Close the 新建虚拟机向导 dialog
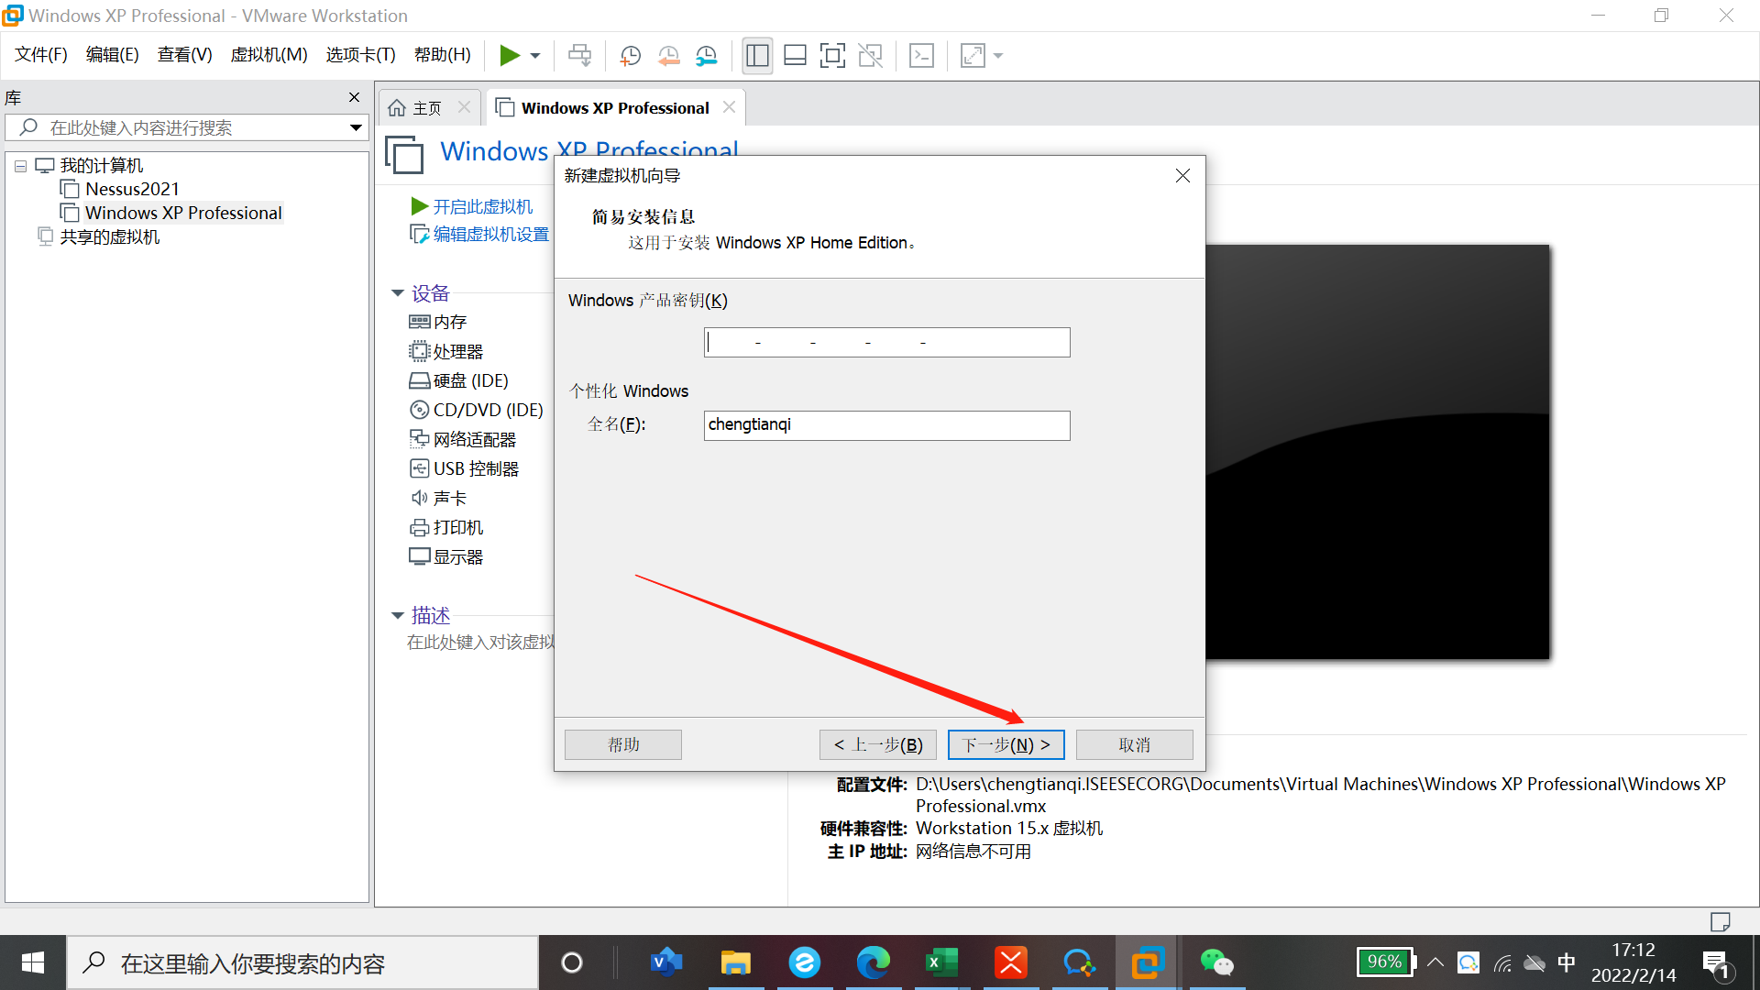 (x=1182, y=175)
